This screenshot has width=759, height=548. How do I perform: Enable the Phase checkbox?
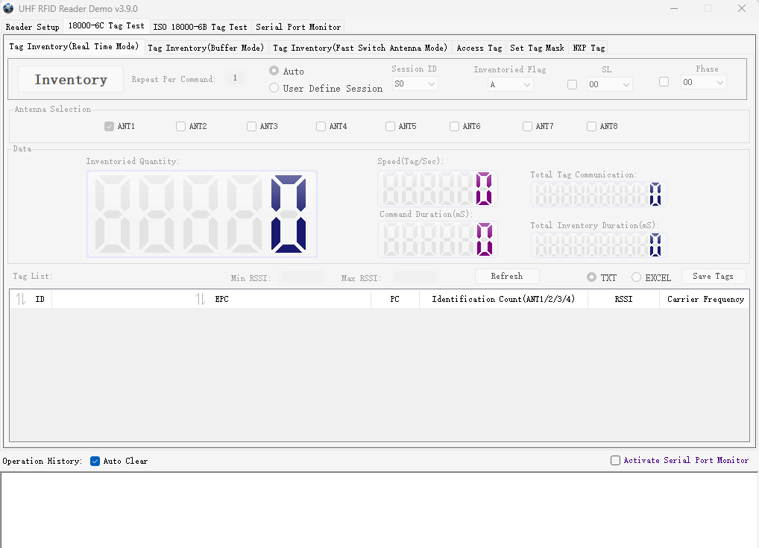tap(664, 82)
